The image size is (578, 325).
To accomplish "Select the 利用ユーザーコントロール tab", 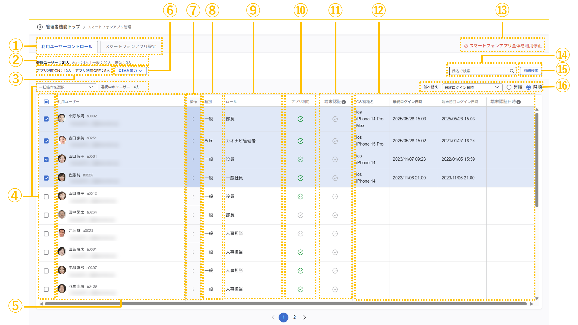I will click(67, 46).
